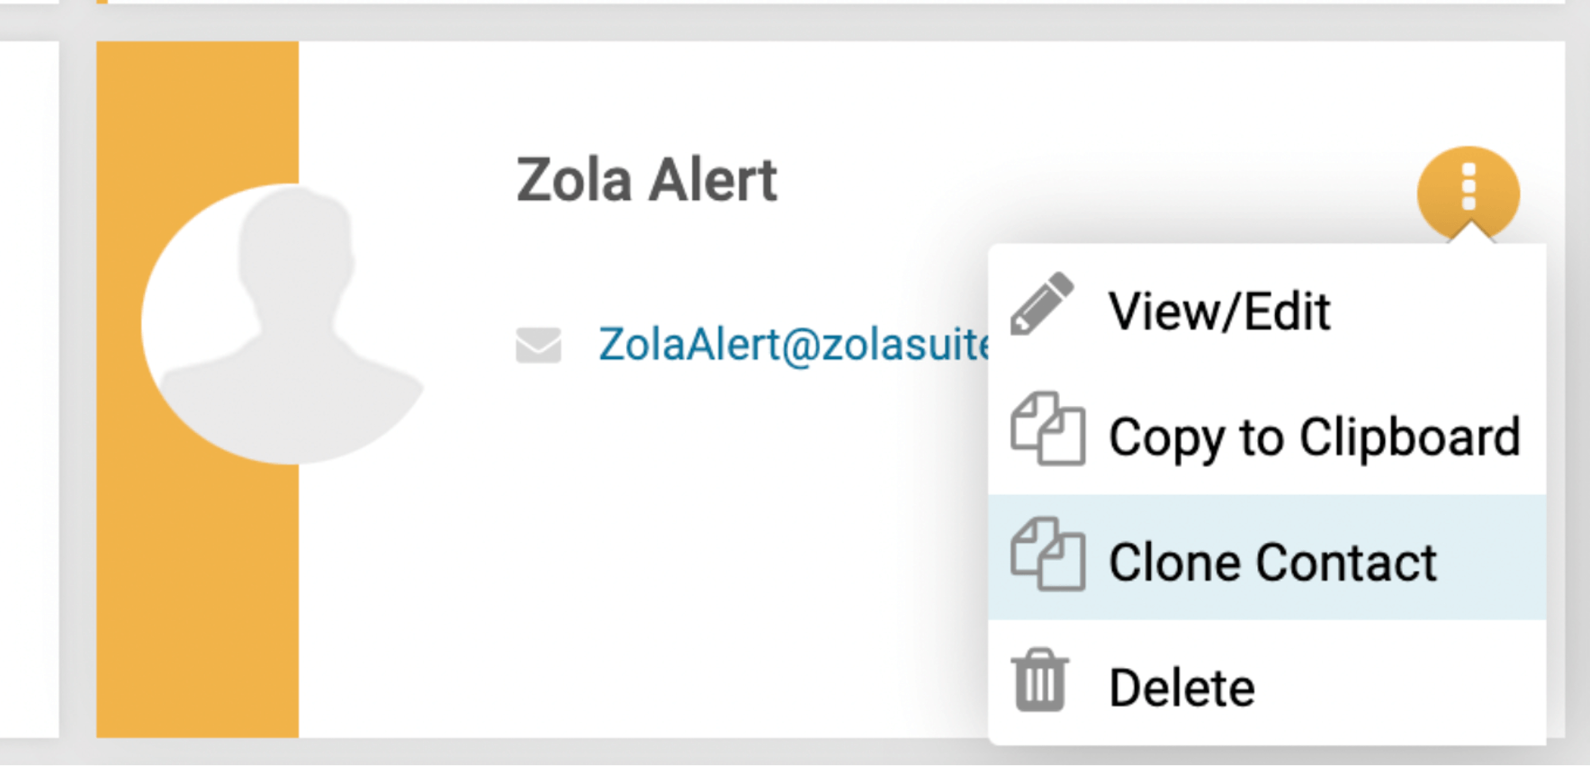1590x766 pixels.
Task: Click the gray envelope email icon
Action: pos(538,345)
